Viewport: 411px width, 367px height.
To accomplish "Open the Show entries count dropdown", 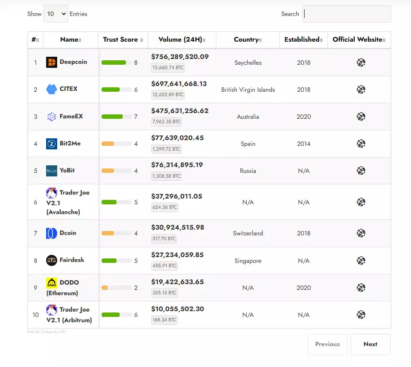I will [55, 14].
